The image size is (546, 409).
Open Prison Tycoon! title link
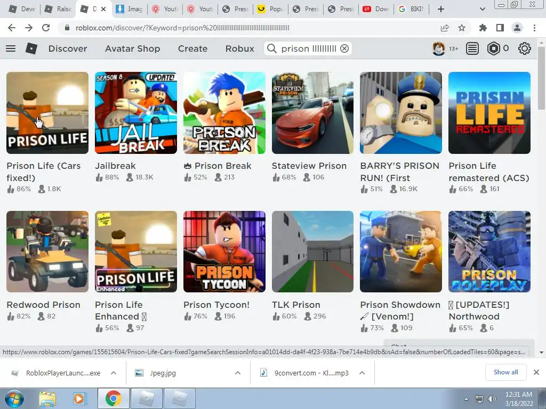(216, 305)
